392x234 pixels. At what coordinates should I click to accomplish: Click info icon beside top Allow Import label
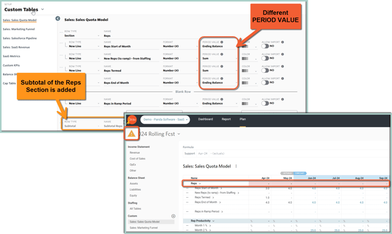tap(282, 42)
